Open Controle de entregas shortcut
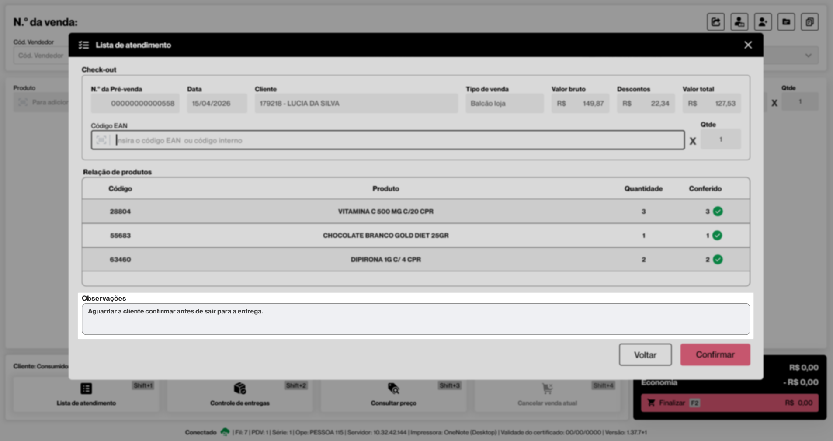The image size is (833, 441). coord(239,395)
